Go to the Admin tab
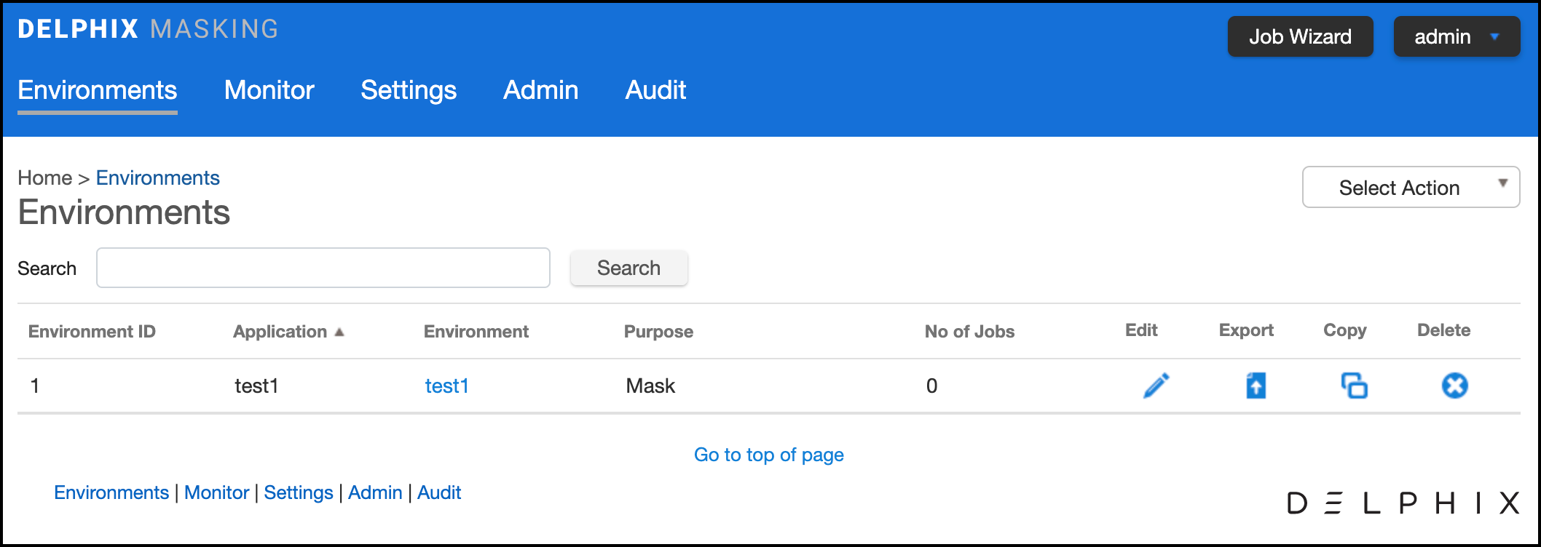1541x547 pixels. click(540, 90)
